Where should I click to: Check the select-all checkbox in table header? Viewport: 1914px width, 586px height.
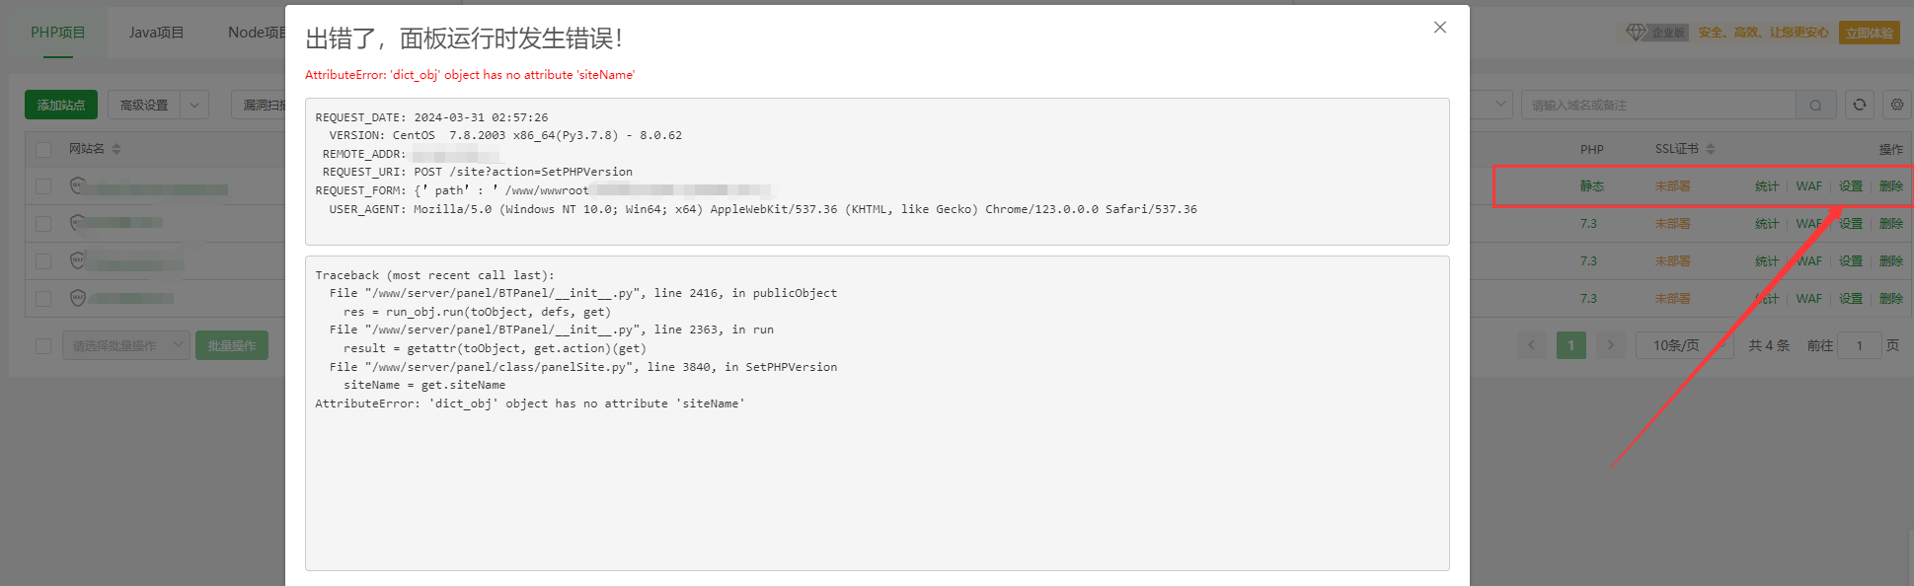tap(43, 150)
